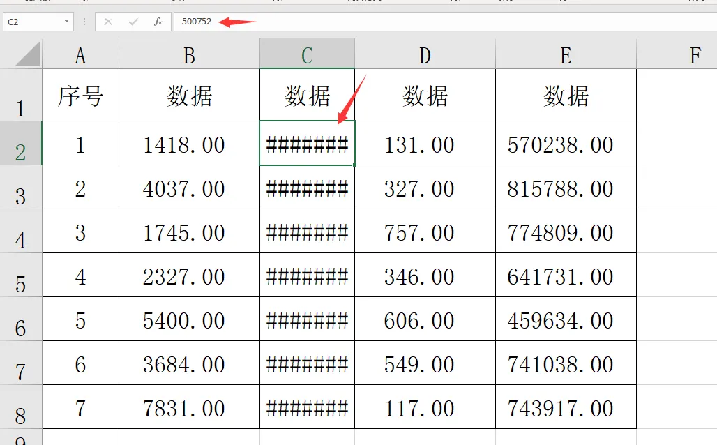Select row 4 header

21,231
